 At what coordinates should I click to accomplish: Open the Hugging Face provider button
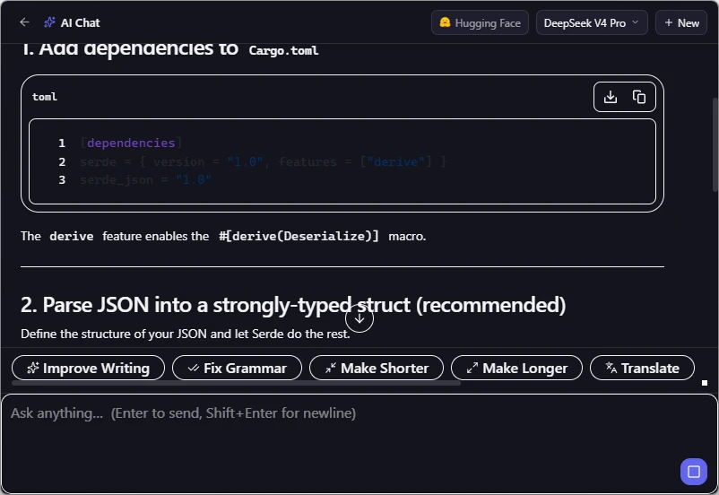click(x=480, y=22)
